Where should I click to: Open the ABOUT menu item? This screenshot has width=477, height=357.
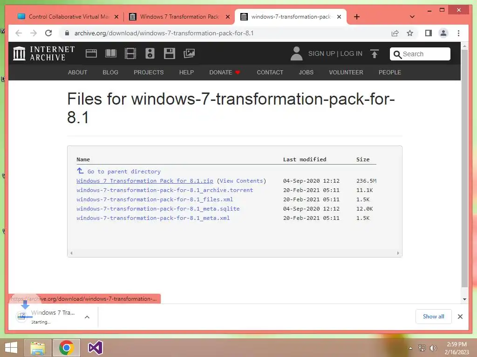click(x=77, y=72)
